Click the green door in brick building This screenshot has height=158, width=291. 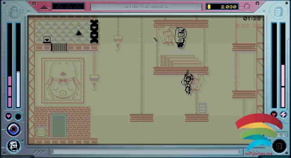click(59, 126)
